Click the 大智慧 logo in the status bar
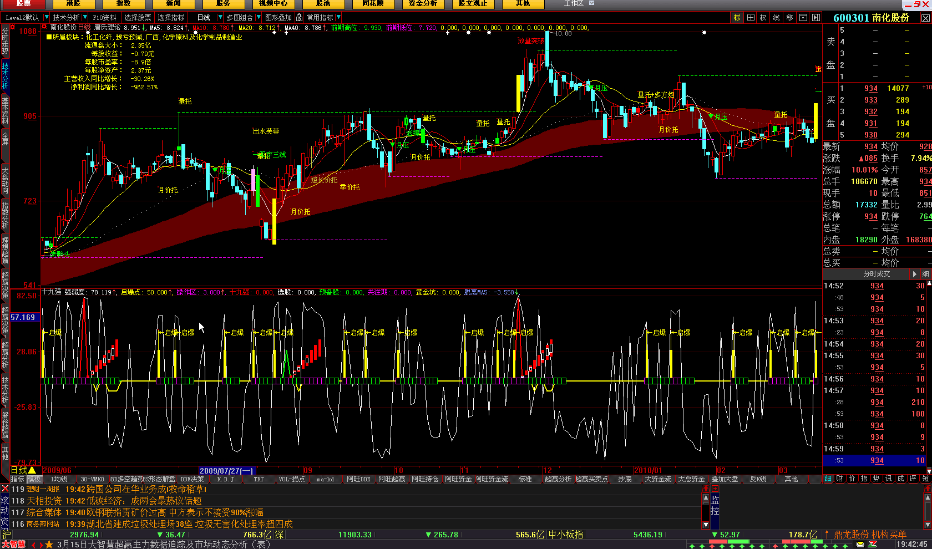Image resolution: width=932 pixels, height=549 pixels. coord(13,545)
